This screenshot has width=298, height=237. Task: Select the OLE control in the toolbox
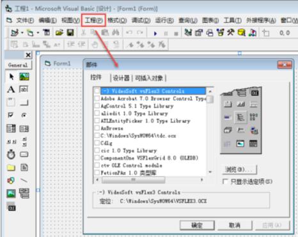tap(12, 208)
